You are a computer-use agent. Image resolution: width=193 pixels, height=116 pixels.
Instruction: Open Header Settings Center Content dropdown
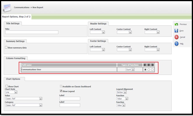[124, 32]
